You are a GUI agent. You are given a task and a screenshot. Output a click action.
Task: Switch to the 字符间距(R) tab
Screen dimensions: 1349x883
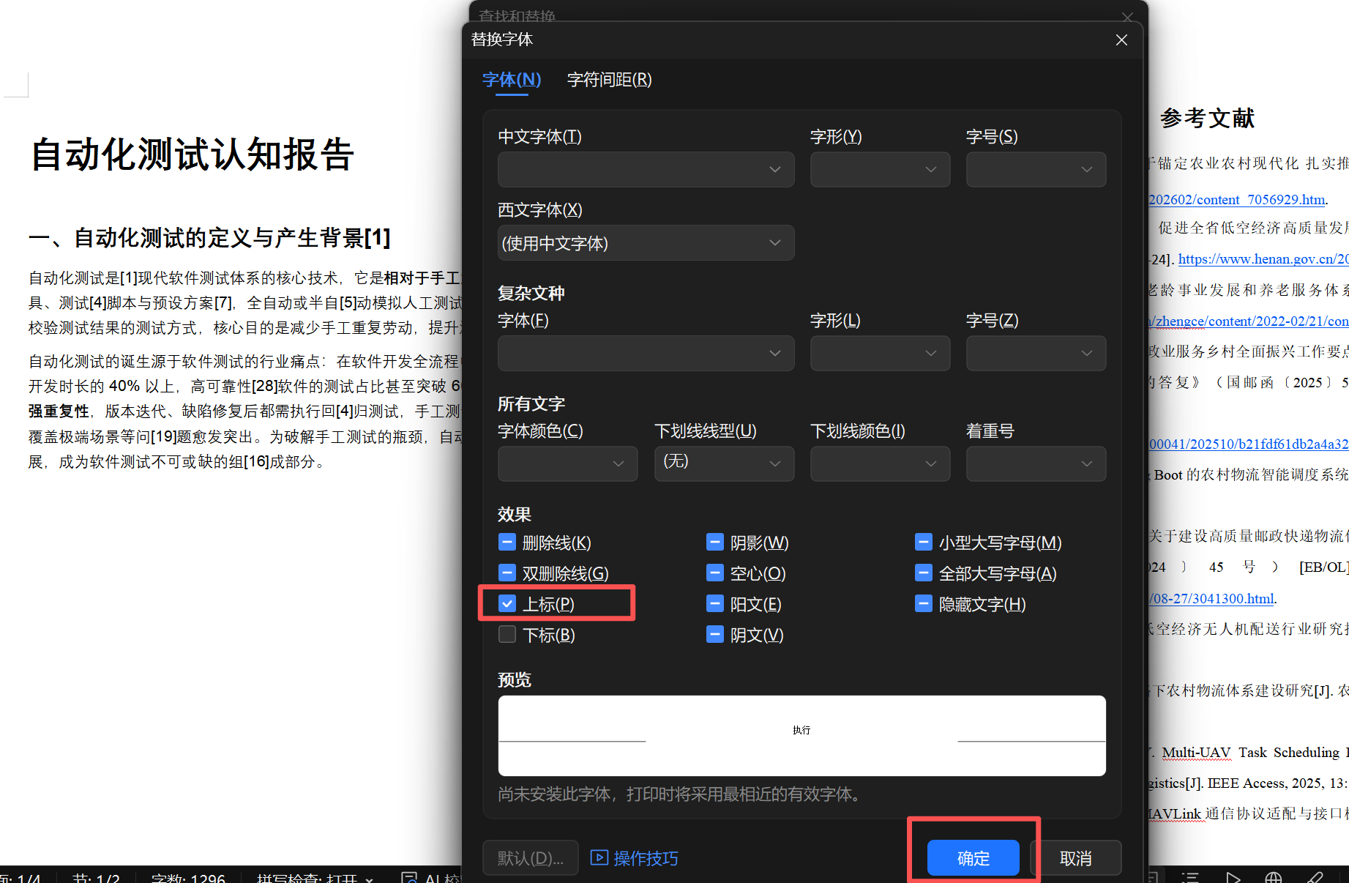coord(609,80)
